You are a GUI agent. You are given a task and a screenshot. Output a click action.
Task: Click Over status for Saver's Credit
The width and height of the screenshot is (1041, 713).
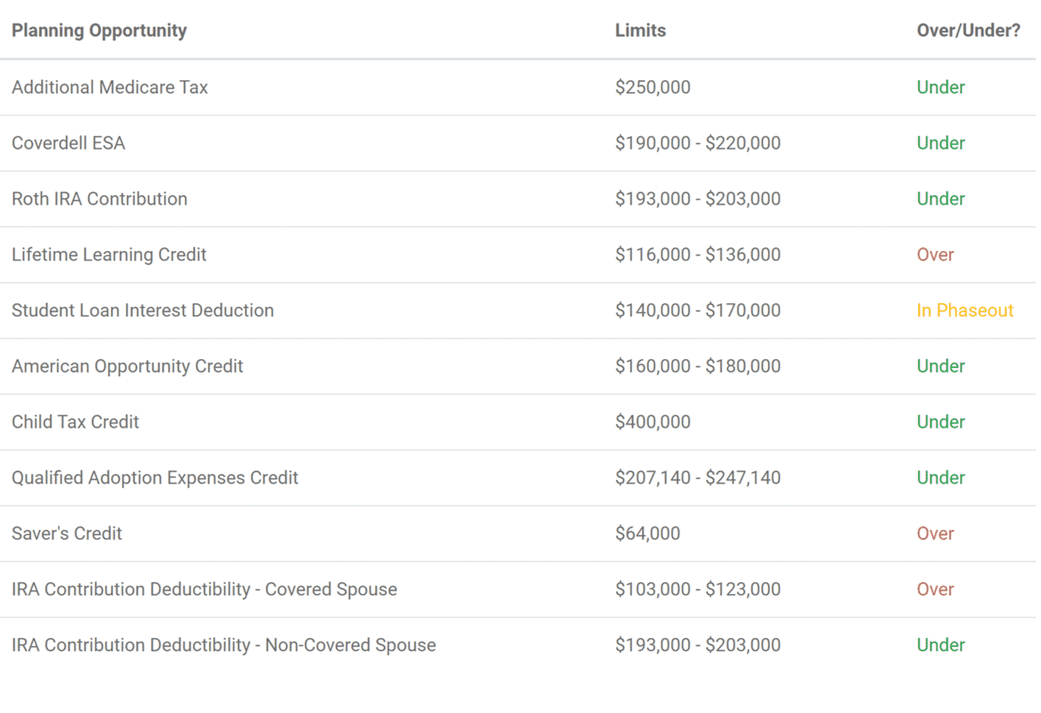point(935,533)
